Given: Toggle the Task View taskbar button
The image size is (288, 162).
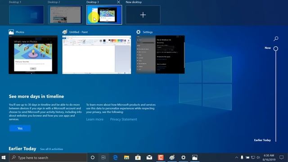Looking at the screenshot, I should [103, 157].
